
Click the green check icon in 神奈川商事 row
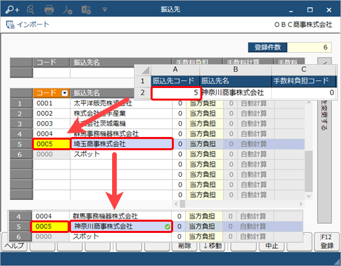pyautogui.click(x=168, y=227)
